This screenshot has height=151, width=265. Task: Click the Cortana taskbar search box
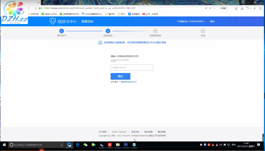pos(37,145)
